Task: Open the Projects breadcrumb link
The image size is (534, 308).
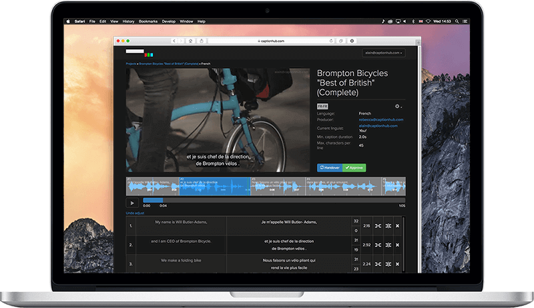Action: pos(133,63)
